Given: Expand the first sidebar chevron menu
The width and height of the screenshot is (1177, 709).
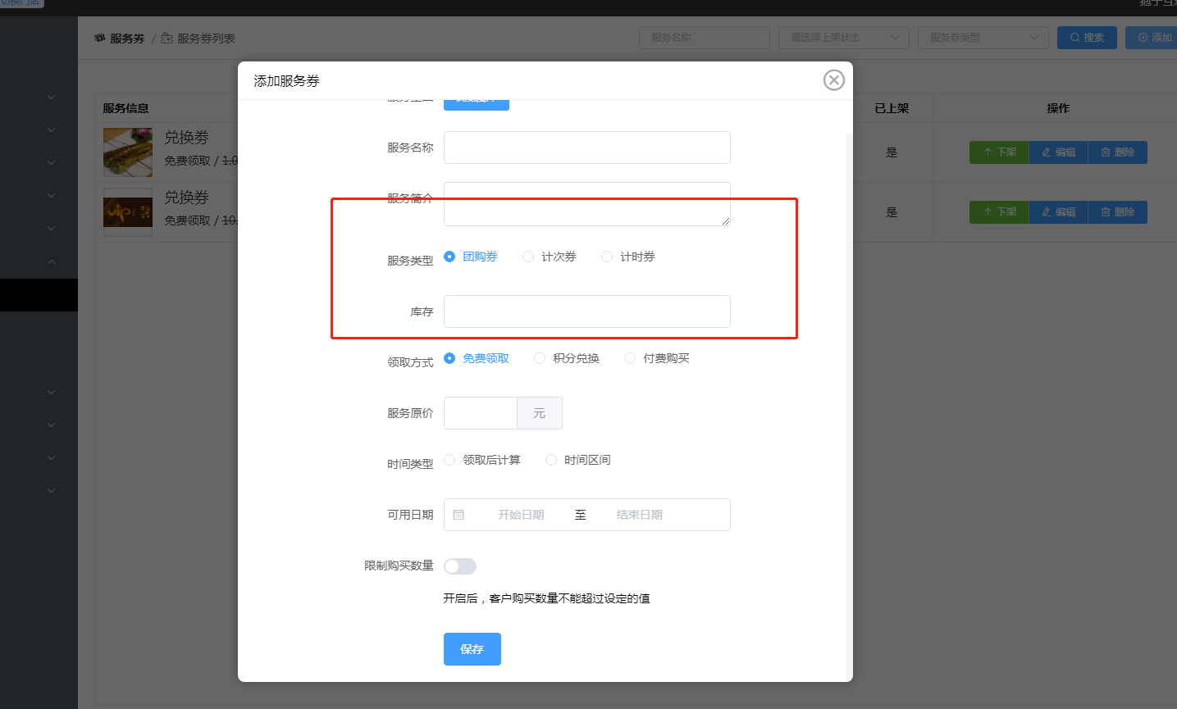Looking at the screenshot, I should (x=51, y=97).
